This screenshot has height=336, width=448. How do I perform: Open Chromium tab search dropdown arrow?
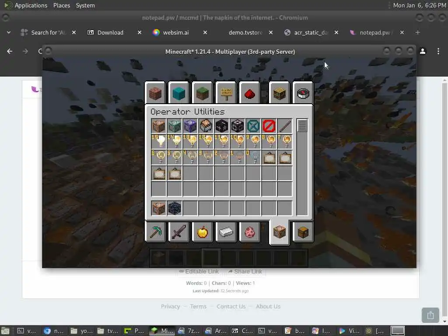(9, 32)
